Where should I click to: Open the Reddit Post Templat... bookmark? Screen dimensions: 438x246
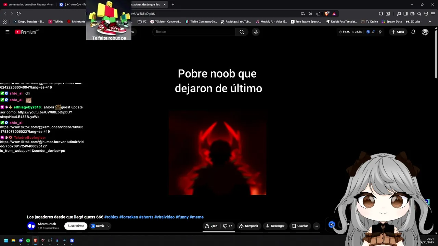[342, 22]
